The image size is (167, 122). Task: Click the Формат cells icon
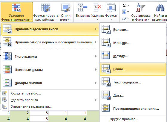pos(111,7)
